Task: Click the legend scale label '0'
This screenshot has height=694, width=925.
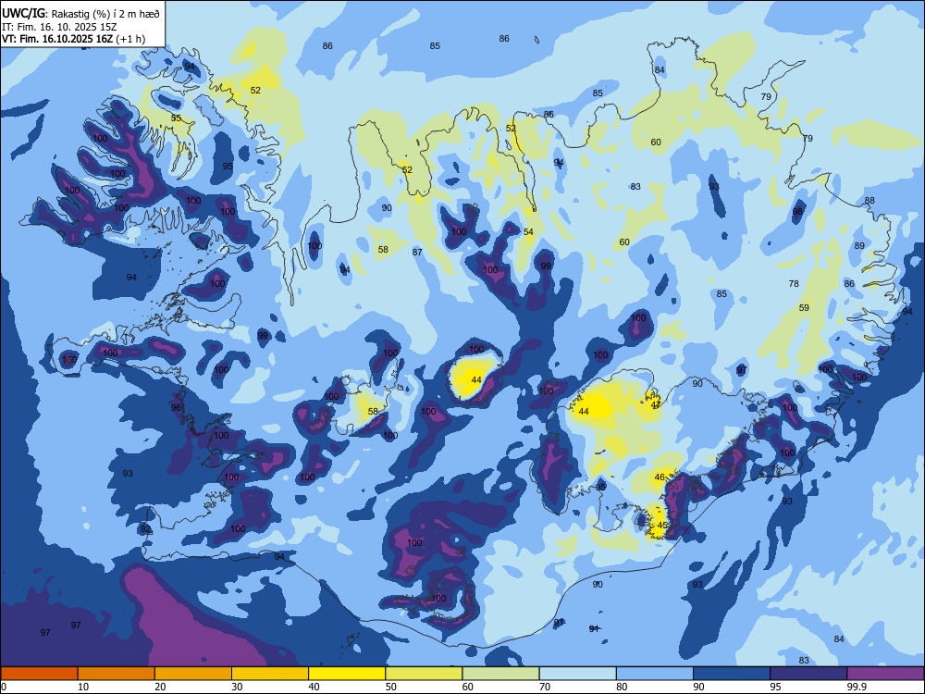Action: (4, 687)
